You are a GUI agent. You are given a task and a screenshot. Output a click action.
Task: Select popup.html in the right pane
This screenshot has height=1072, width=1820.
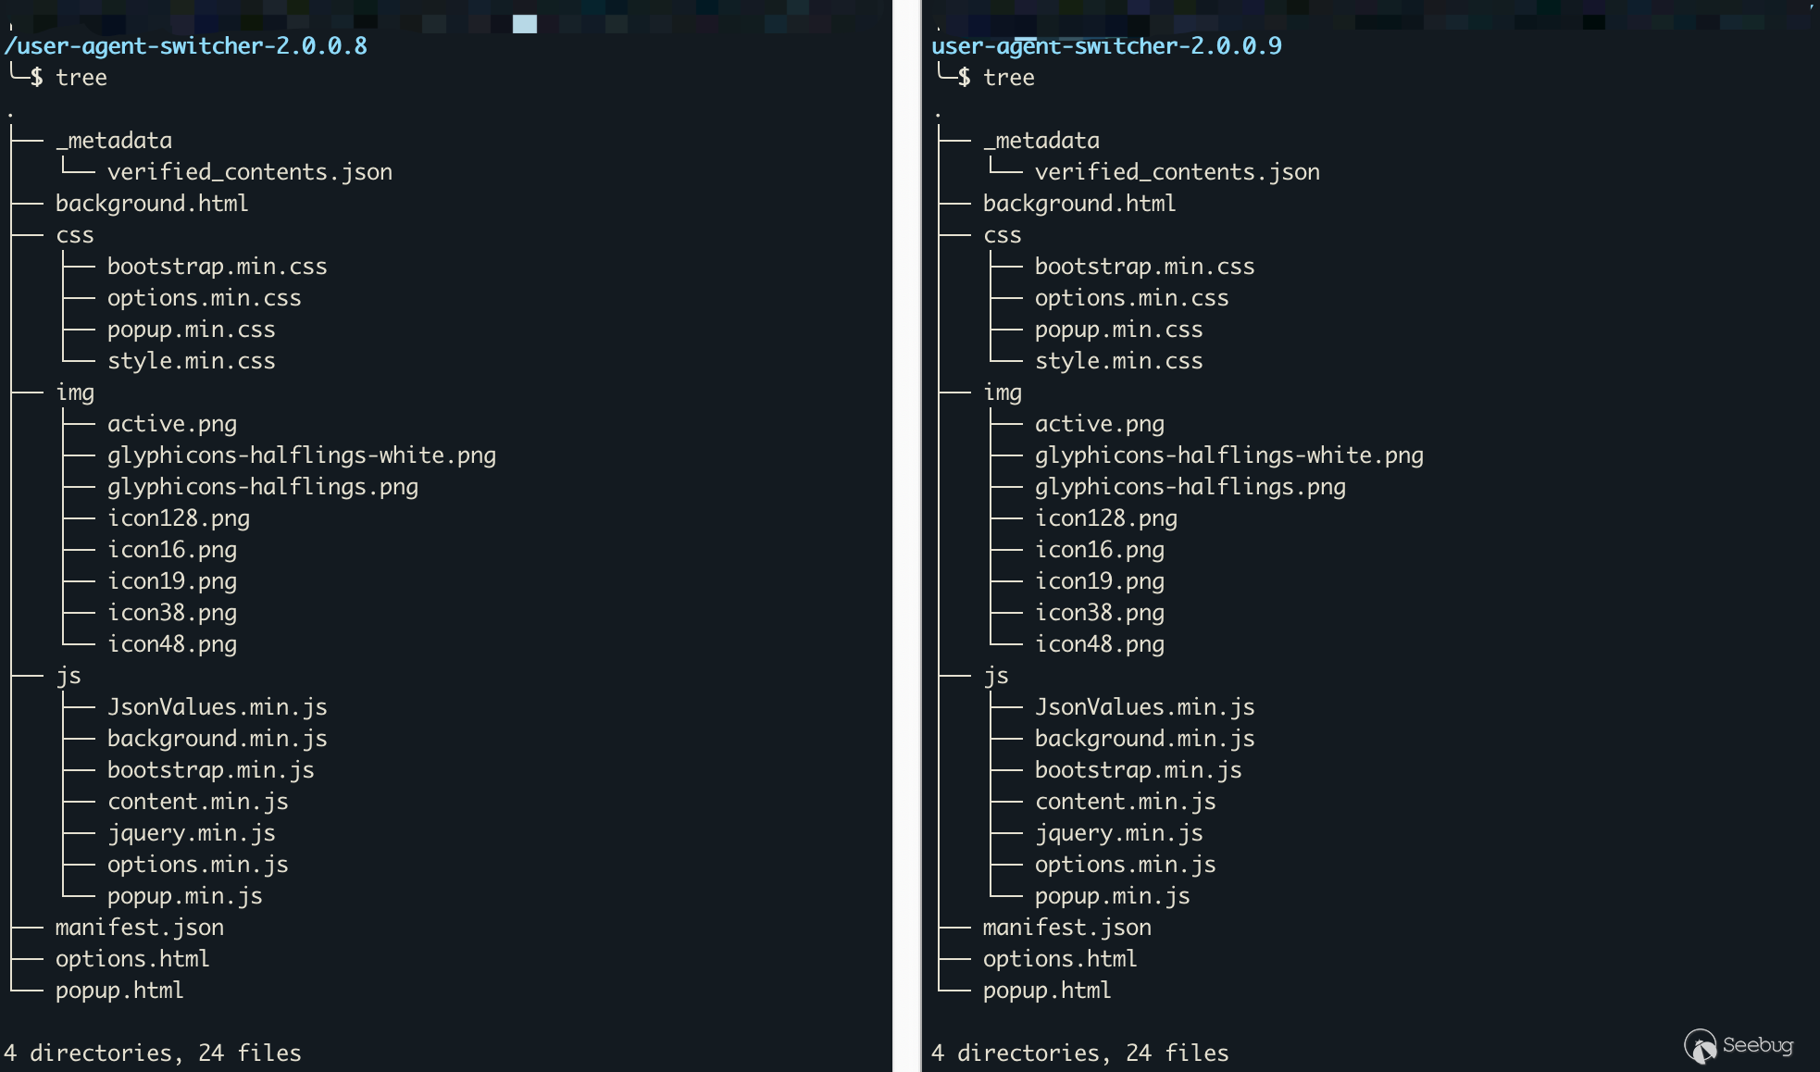(x=1046, y=991)
